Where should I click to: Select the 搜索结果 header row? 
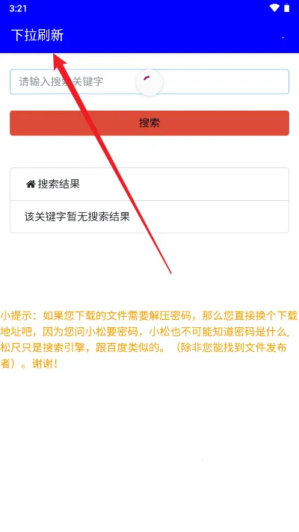tap(149, 185)
